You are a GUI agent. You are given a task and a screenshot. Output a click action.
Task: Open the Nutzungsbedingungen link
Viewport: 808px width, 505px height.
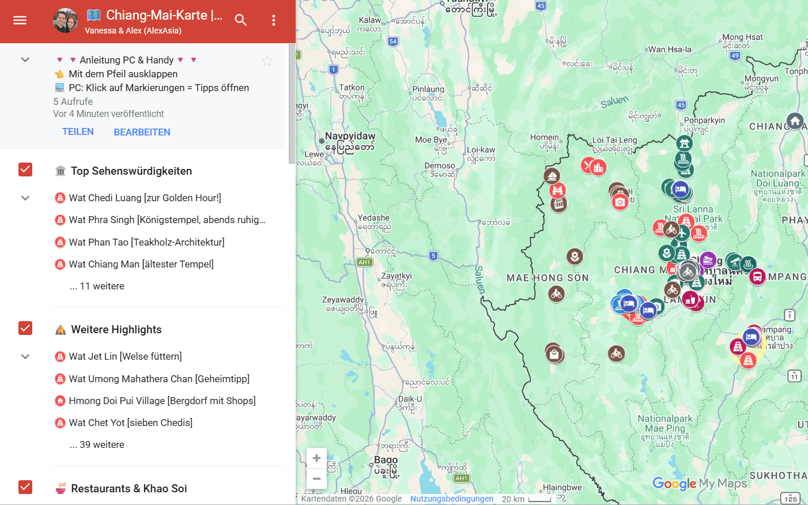(452, 499)
